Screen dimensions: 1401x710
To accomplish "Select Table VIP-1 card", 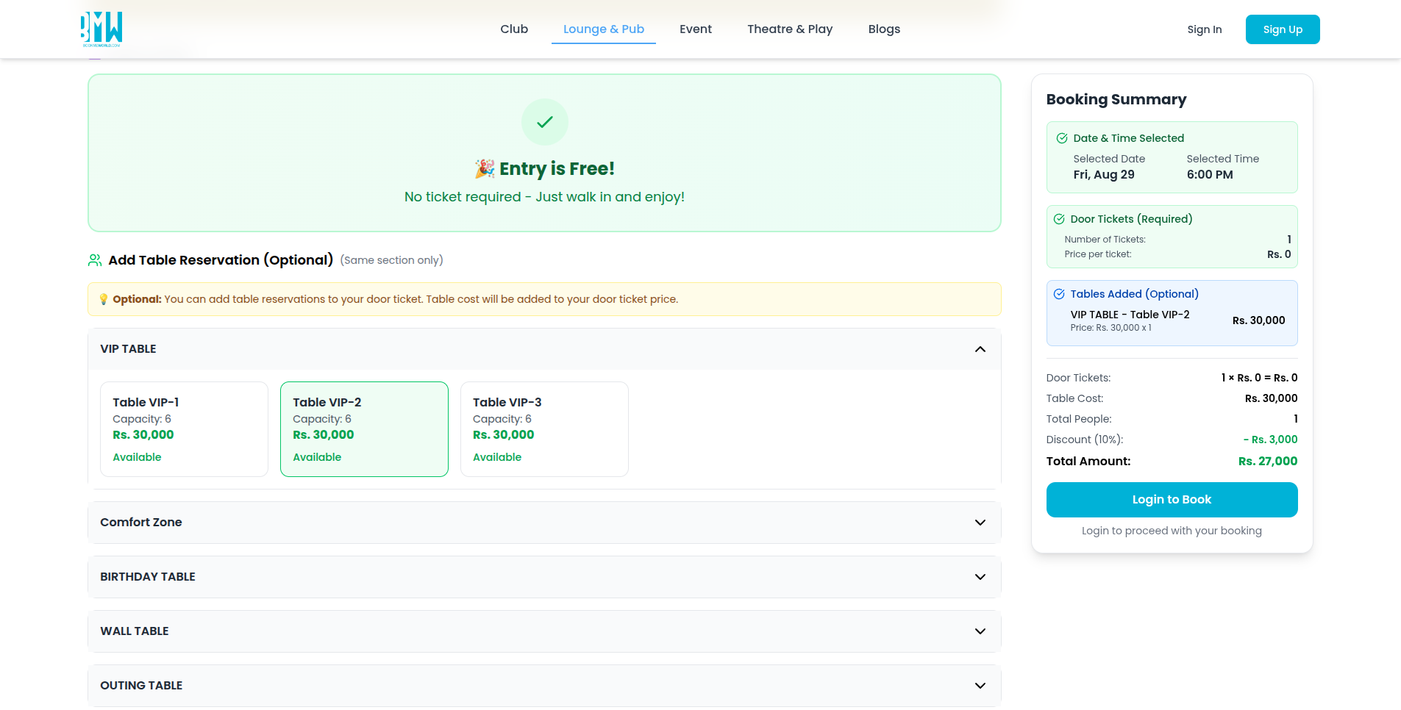I will click(184, 429).
